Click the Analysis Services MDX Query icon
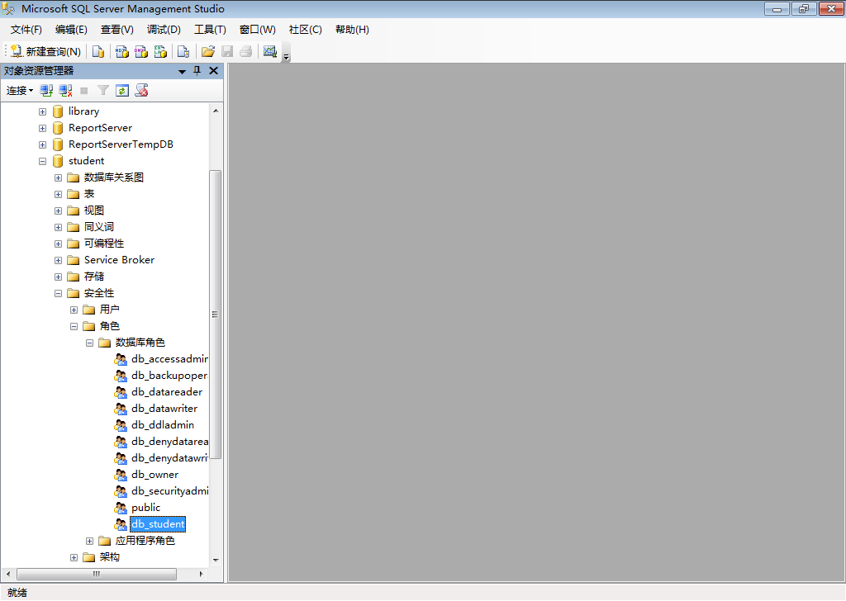The width and height of the screenshot is (846, 601). 122,51
